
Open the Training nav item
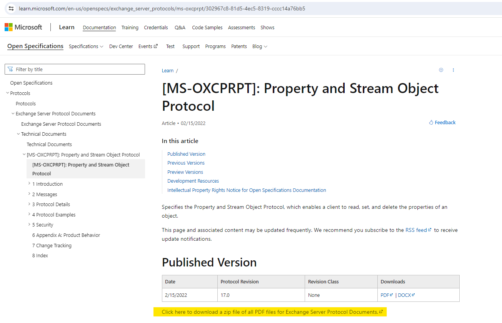point(130,28)
